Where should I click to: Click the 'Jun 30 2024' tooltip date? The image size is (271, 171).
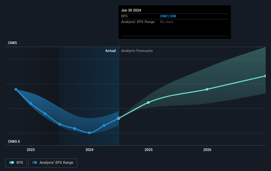[x=131, y=10]
